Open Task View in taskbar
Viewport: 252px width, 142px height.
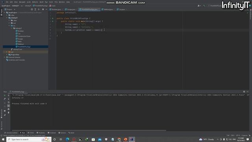61,139
